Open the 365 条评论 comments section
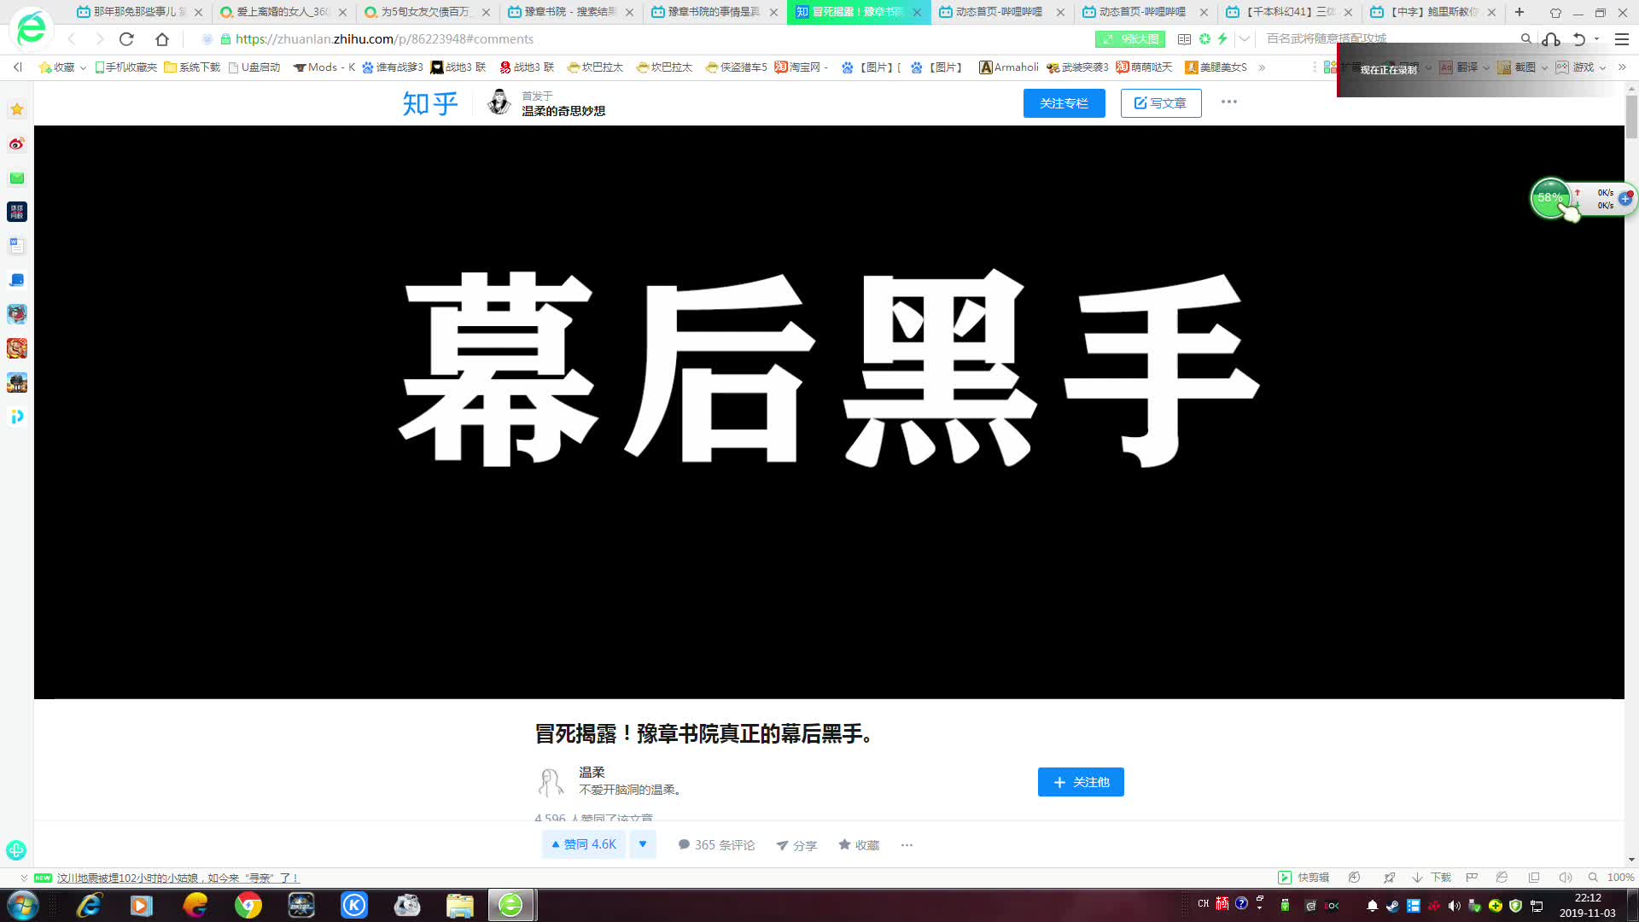Screen dimensions: 1639x922 tap(716, 844)
